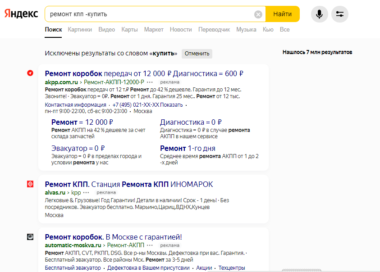Show the Все services tab
Screen dimensions: 380x272
coord(284,30)
